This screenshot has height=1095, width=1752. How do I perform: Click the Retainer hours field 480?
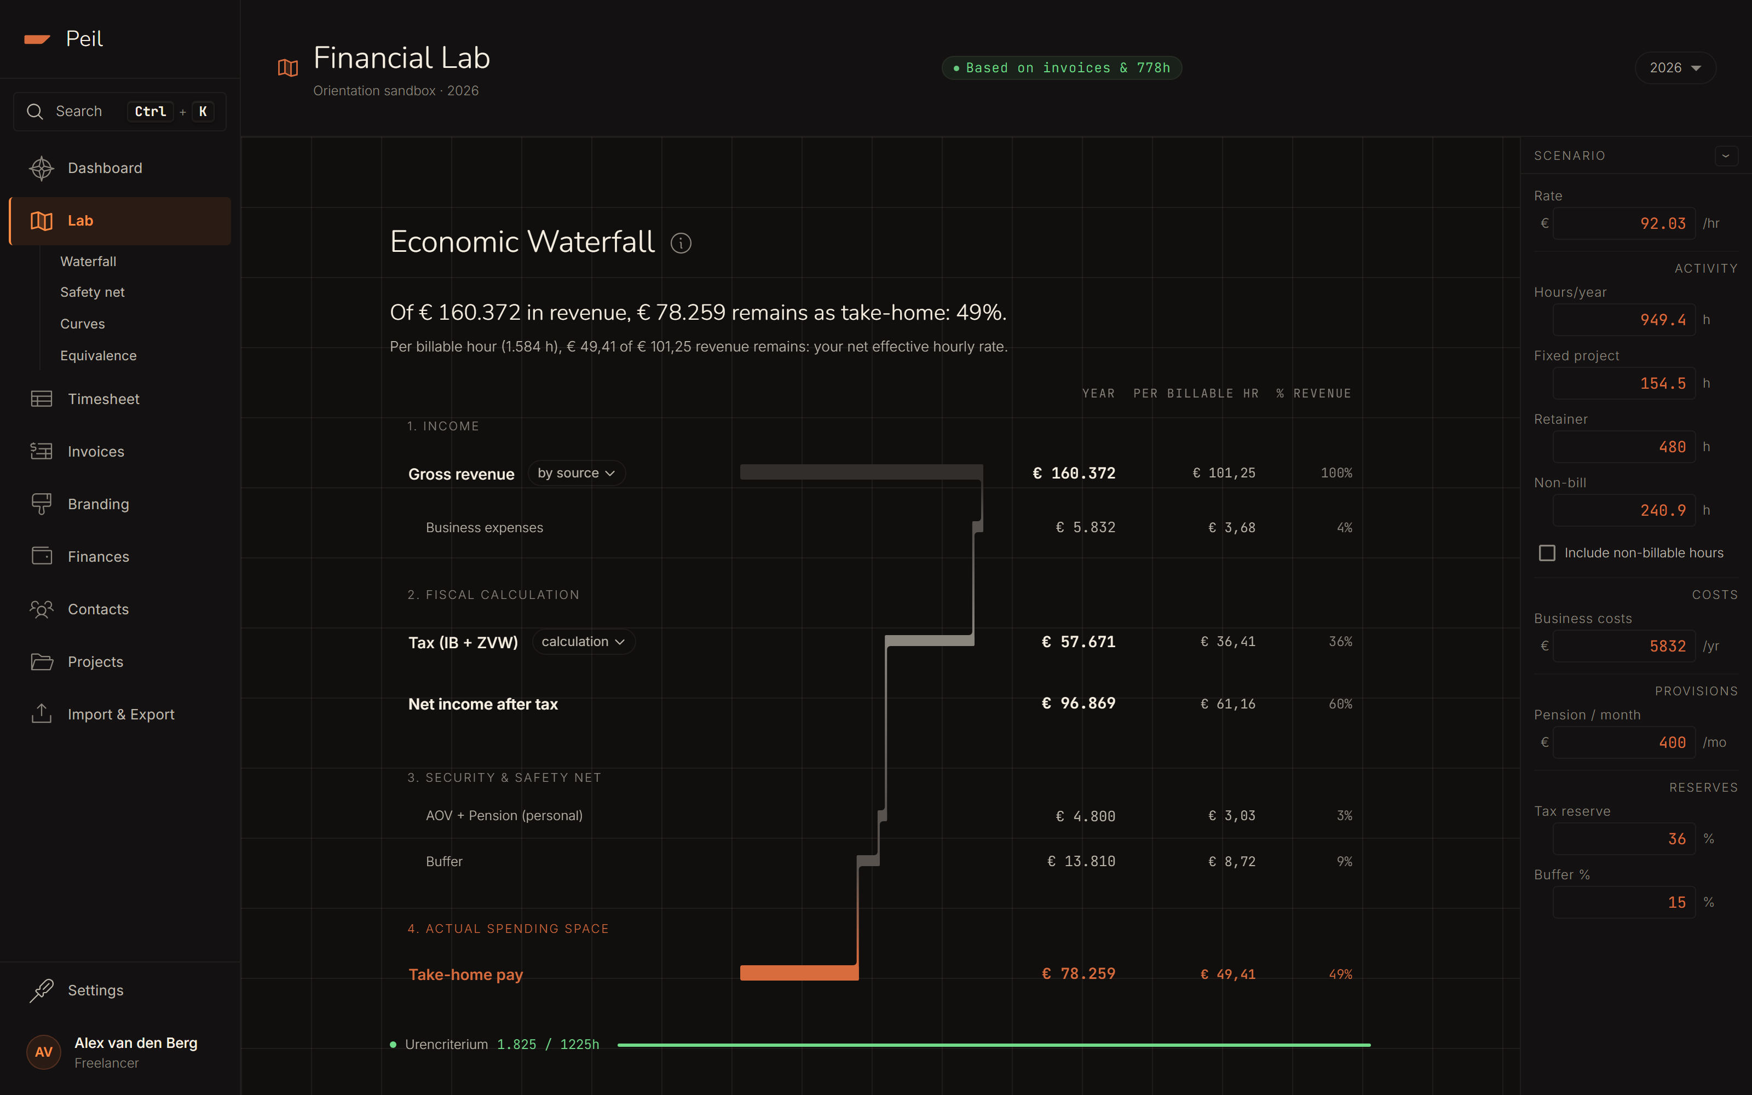[1624, 447]
